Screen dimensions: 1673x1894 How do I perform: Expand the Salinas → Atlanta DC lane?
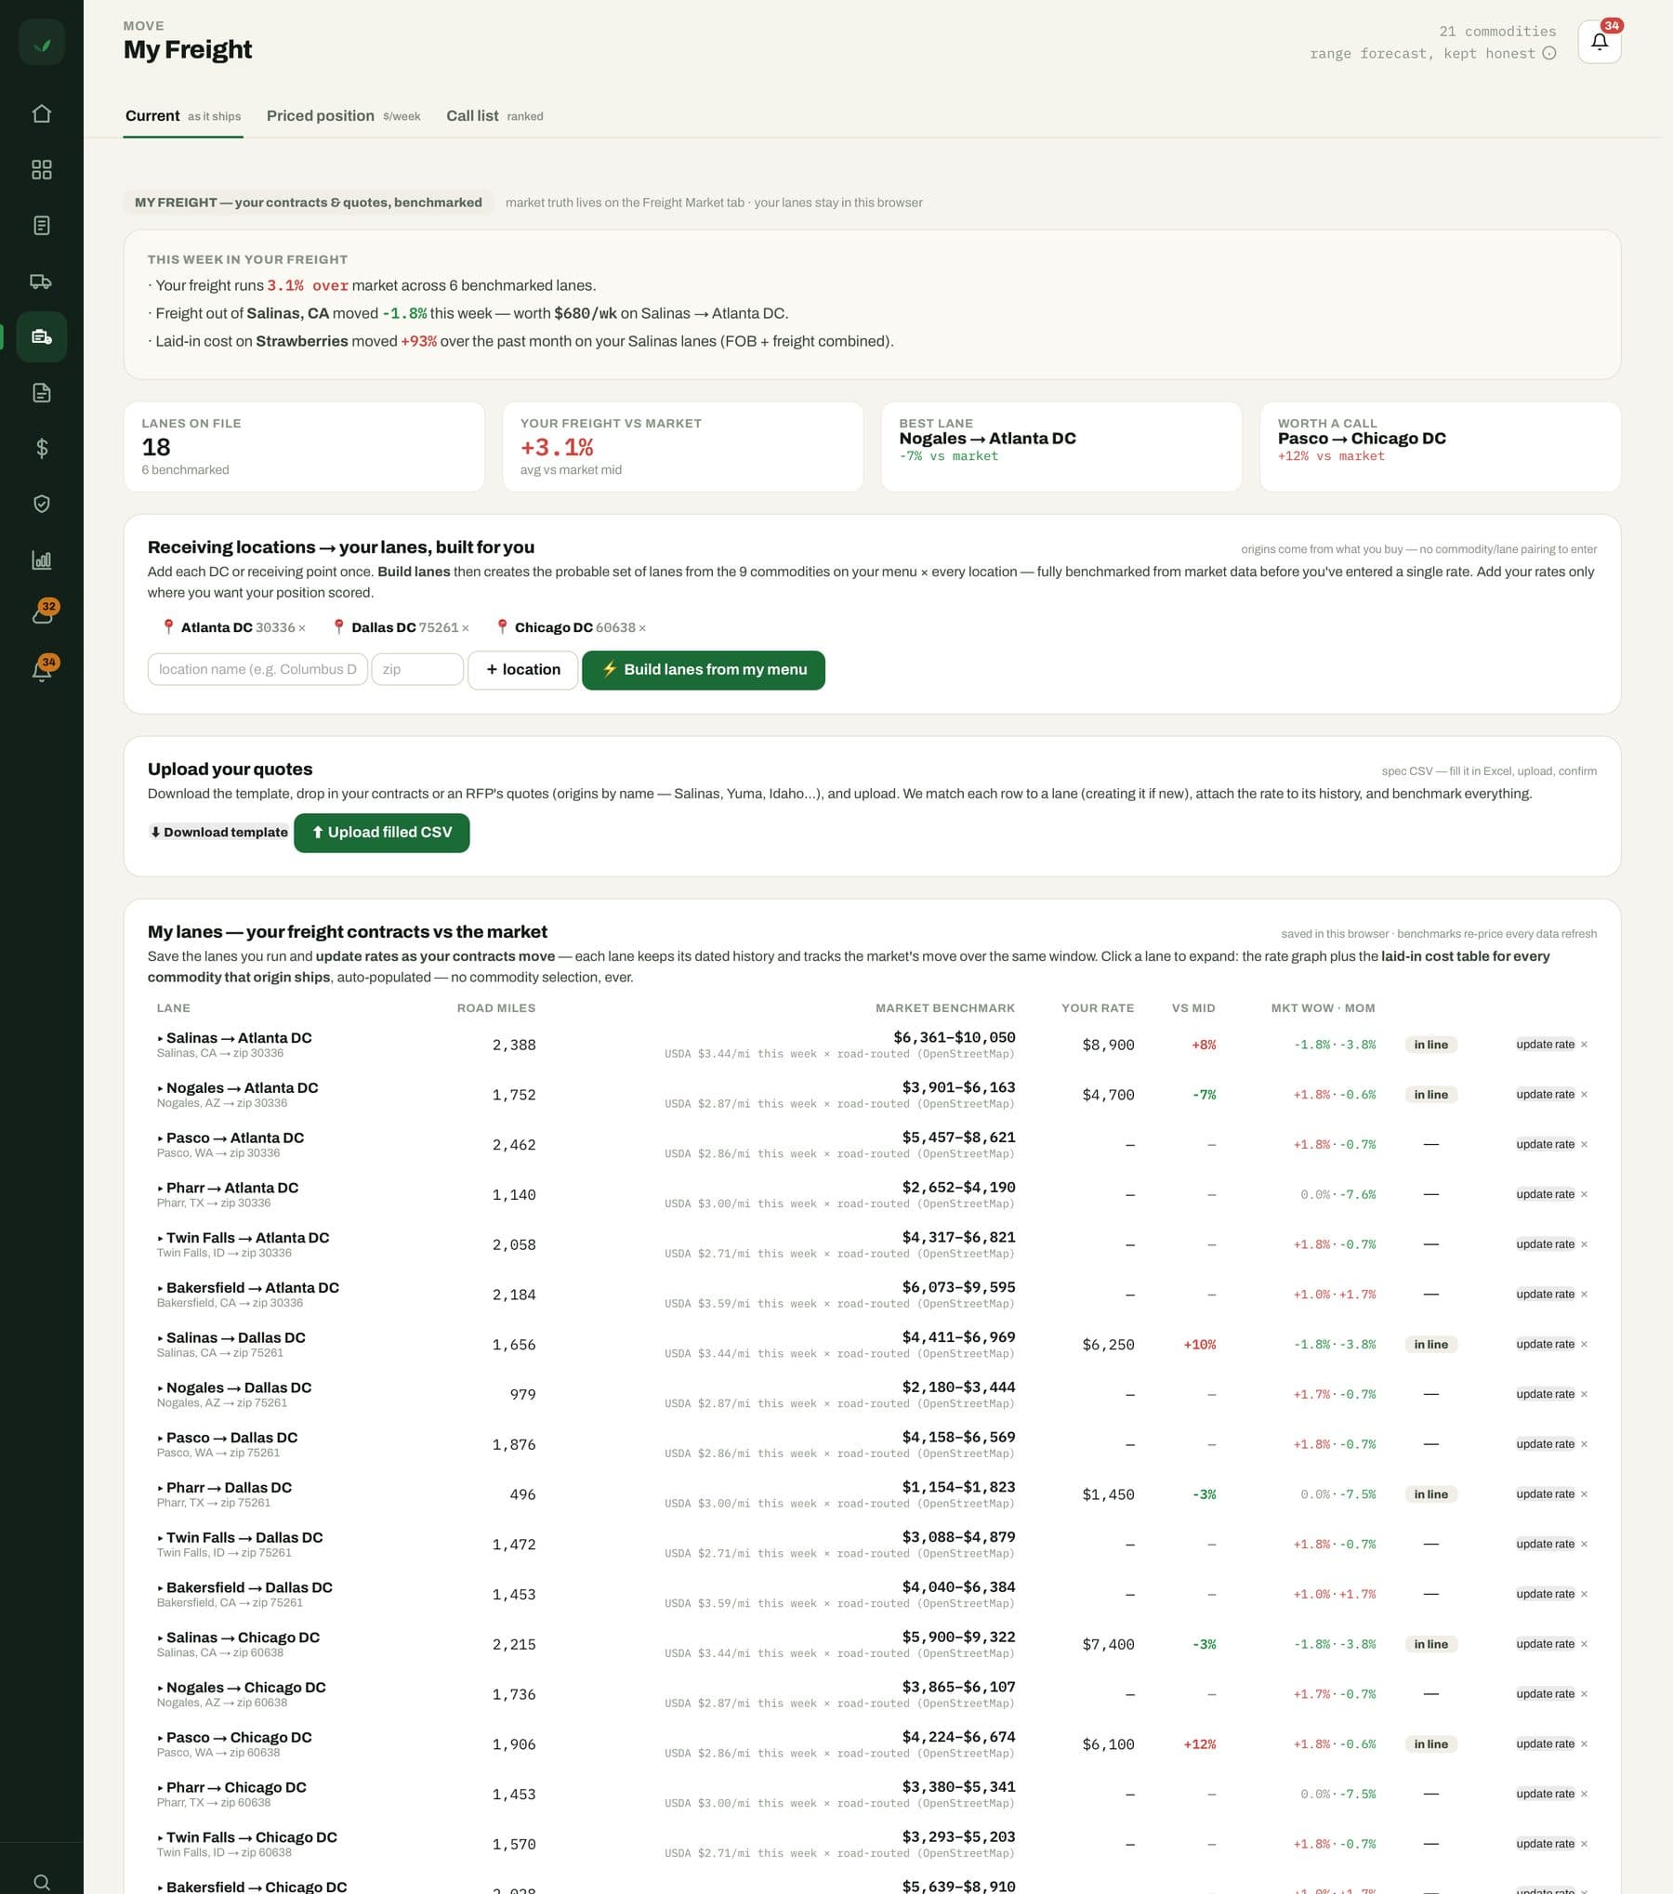click(x=234, y=1038)
